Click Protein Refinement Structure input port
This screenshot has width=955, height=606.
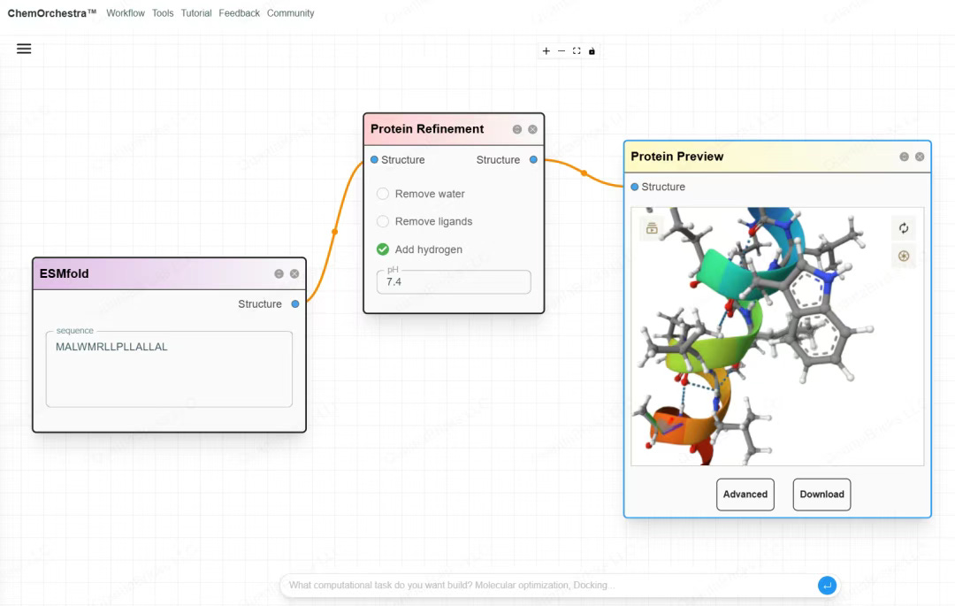pyautogui.click(x=375, y=159)
